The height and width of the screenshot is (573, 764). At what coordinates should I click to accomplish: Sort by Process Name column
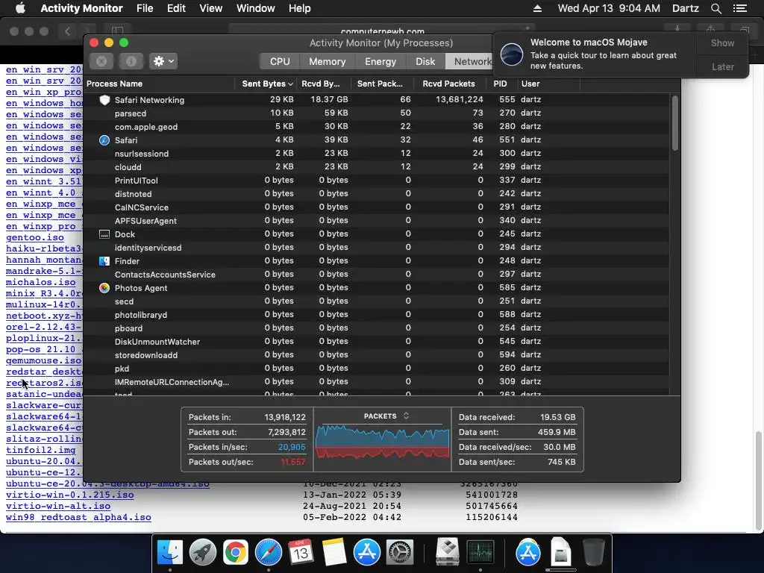click(160, 84)
